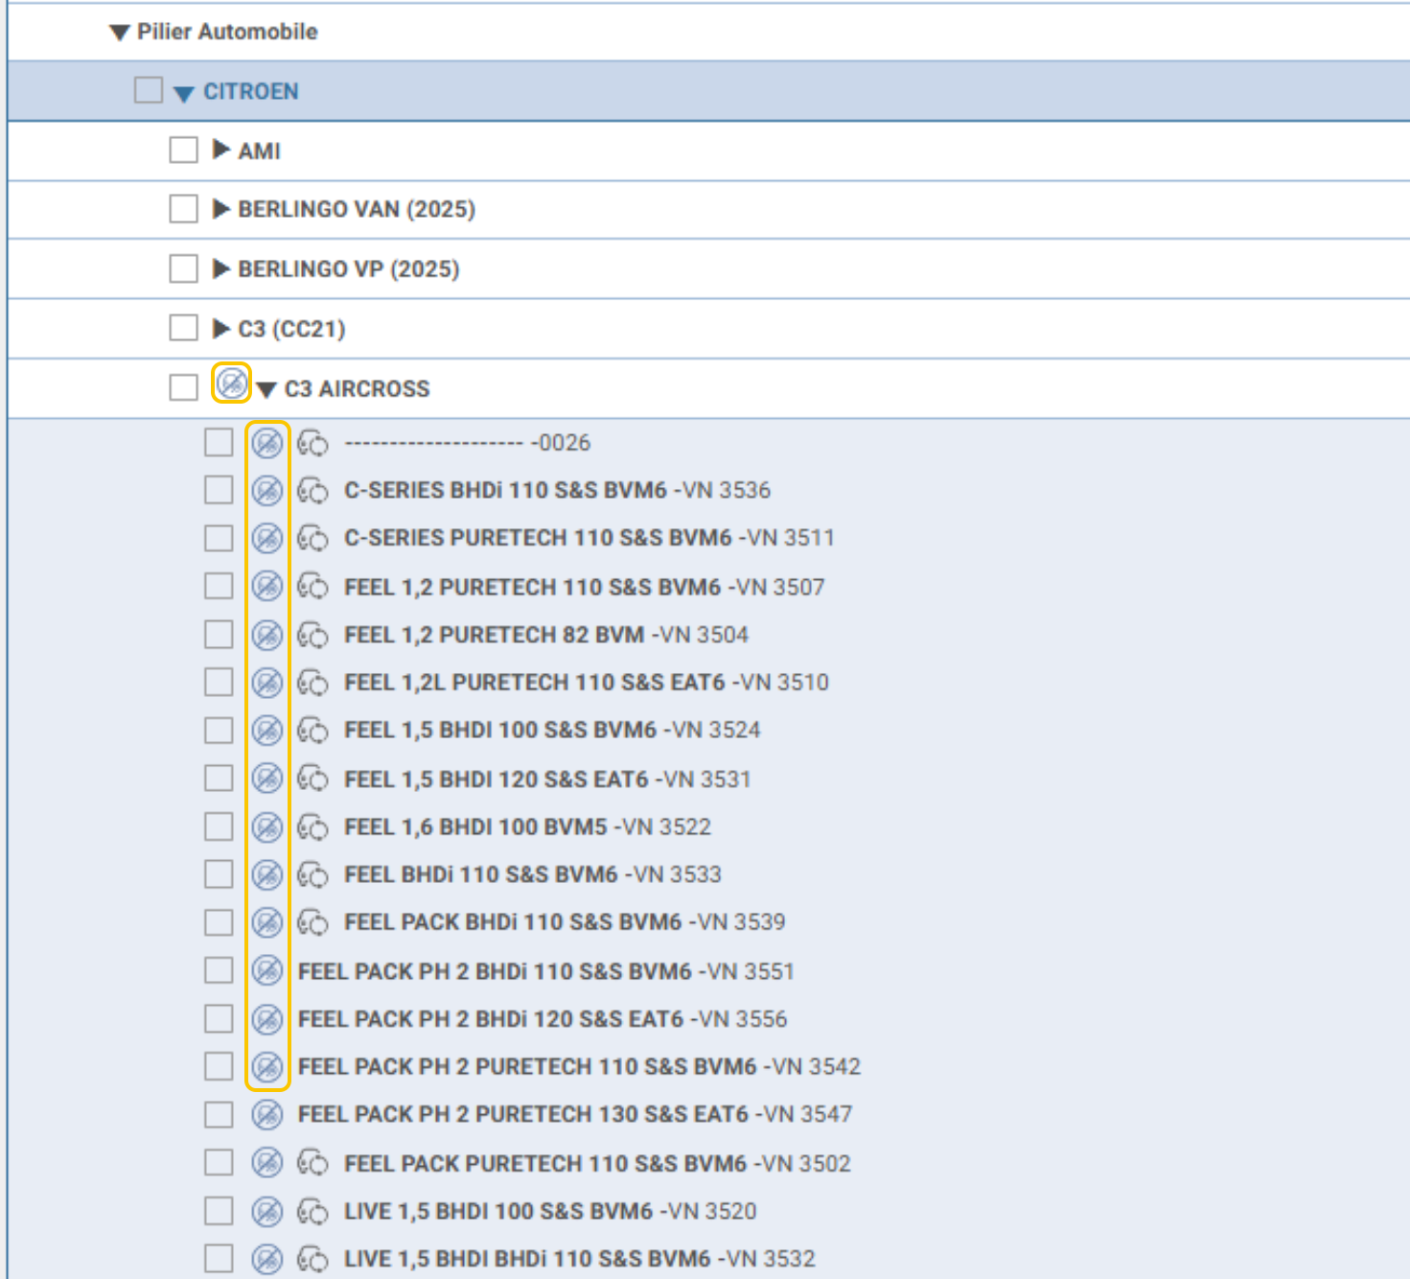Collapse the Pilier Automobile tree node
Viewport: 1410px width, 1279px height.
[120, 33]
